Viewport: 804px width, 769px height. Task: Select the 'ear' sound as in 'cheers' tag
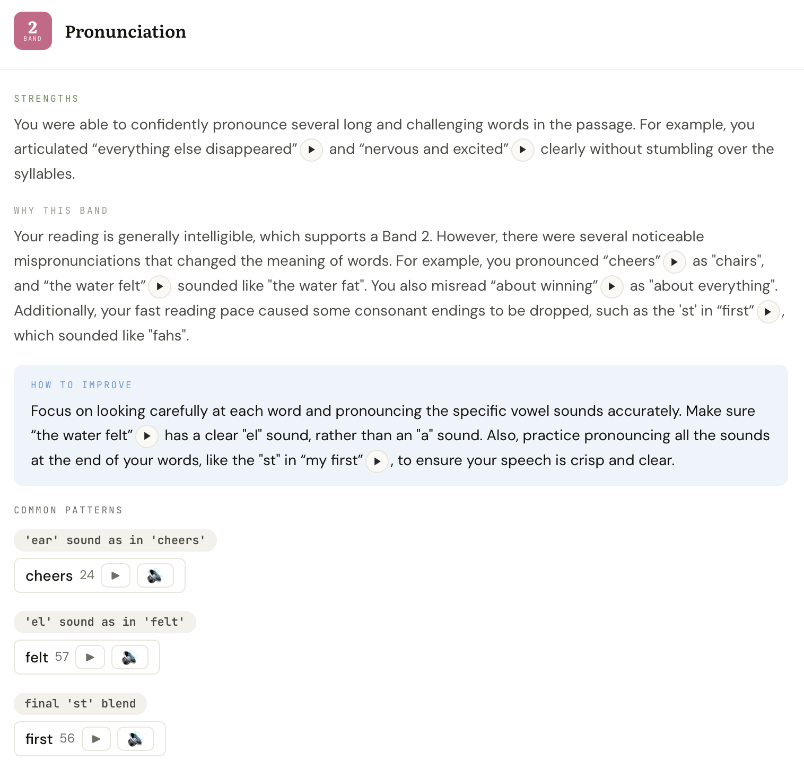[x=115, y=540]
